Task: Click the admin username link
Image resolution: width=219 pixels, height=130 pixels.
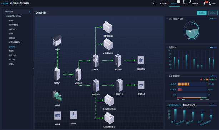Action: 214,4
